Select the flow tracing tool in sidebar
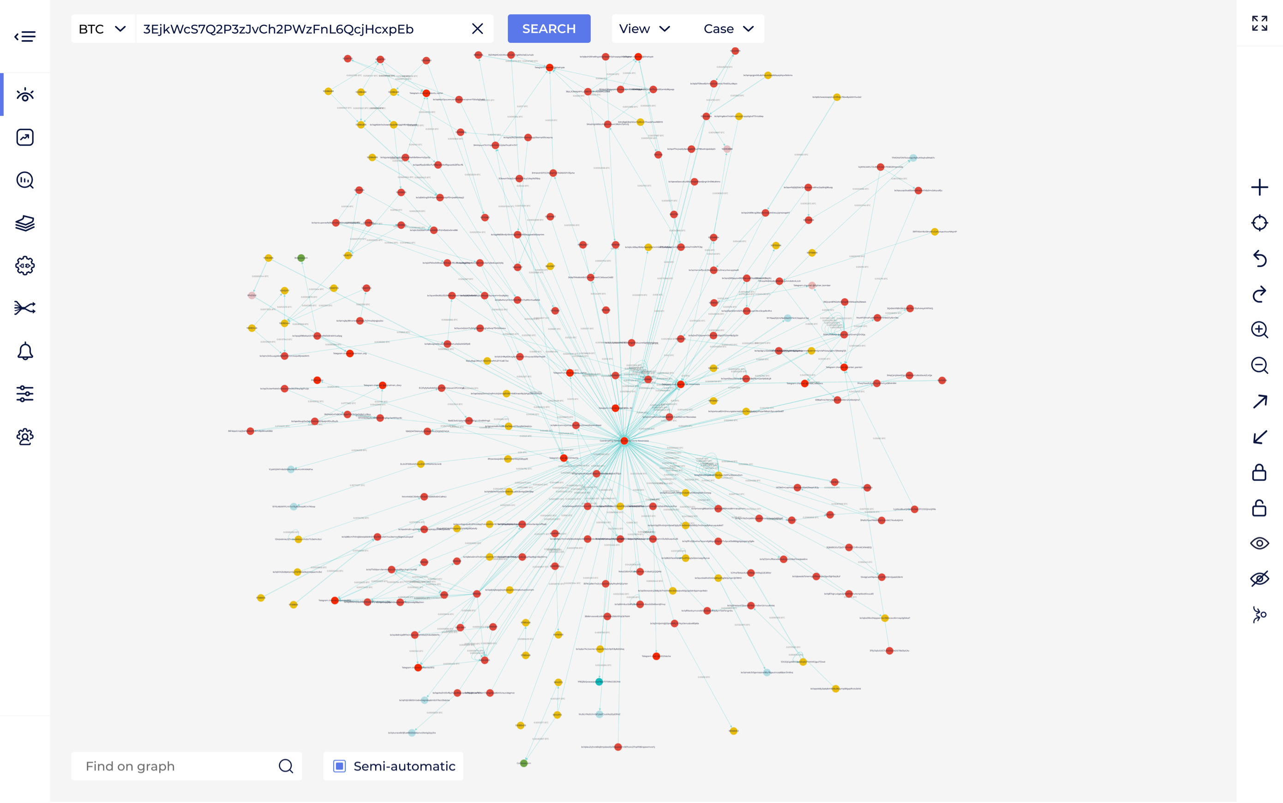Screen dimensions: 1283x803 [25, 307]
